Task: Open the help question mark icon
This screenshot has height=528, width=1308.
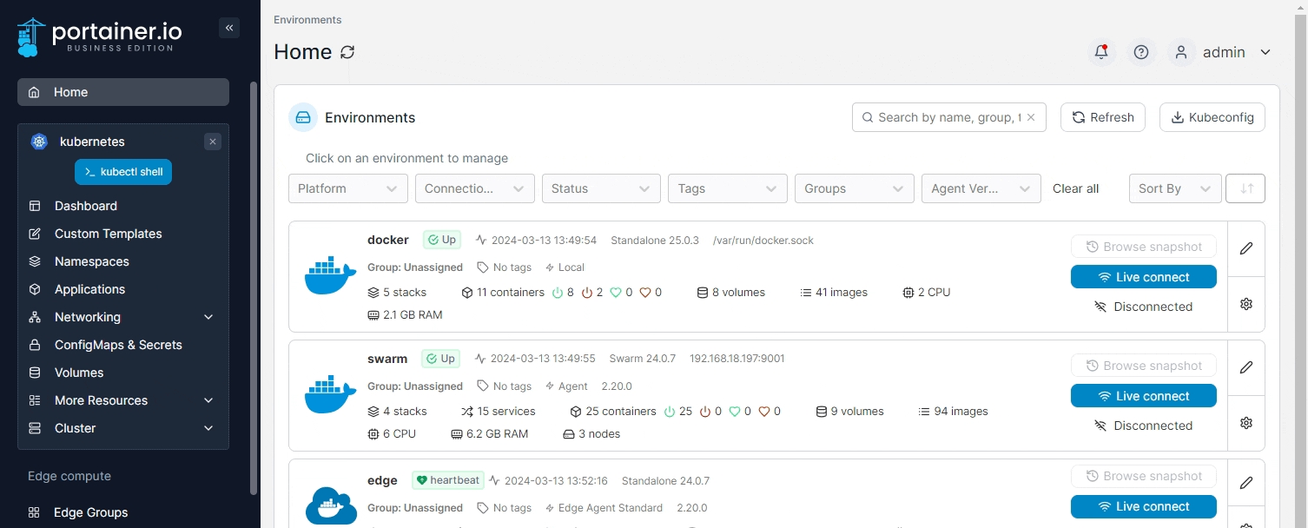Action: (1141, 52)
